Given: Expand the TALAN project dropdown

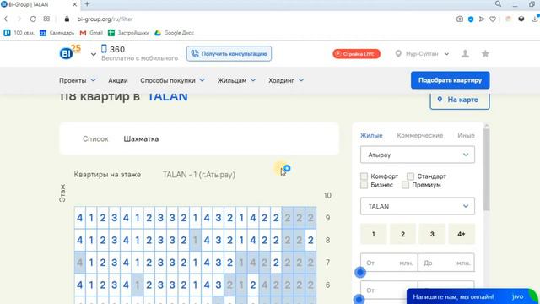Looking at the screenshot, I should (x=418, y=206).
